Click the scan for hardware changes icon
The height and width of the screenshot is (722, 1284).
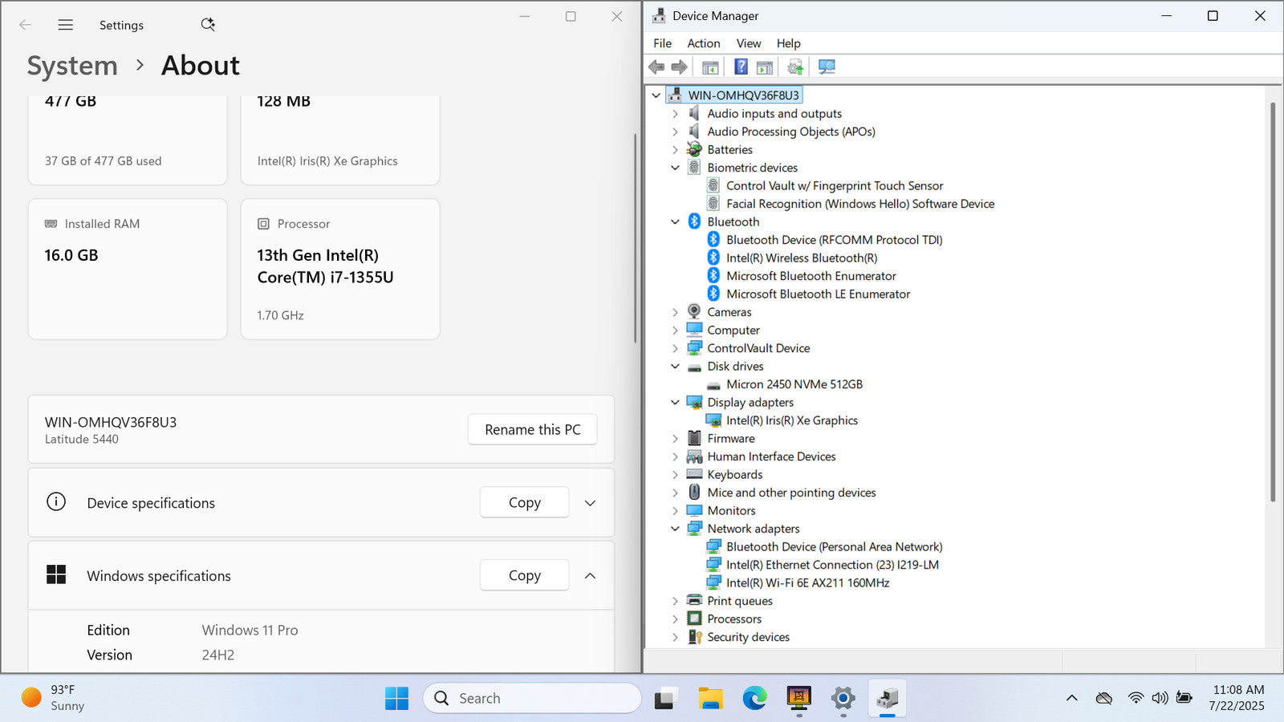[827, 67]
